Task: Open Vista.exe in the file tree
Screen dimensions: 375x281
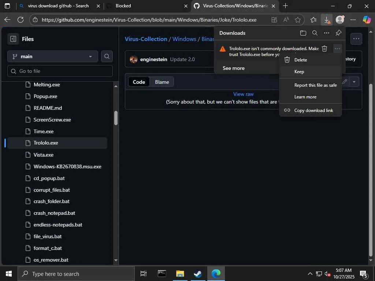Action: coord(44,155)
